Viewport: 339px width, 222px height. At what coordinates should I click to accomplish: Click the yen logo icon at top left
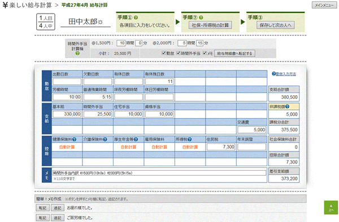click(5, 5)
